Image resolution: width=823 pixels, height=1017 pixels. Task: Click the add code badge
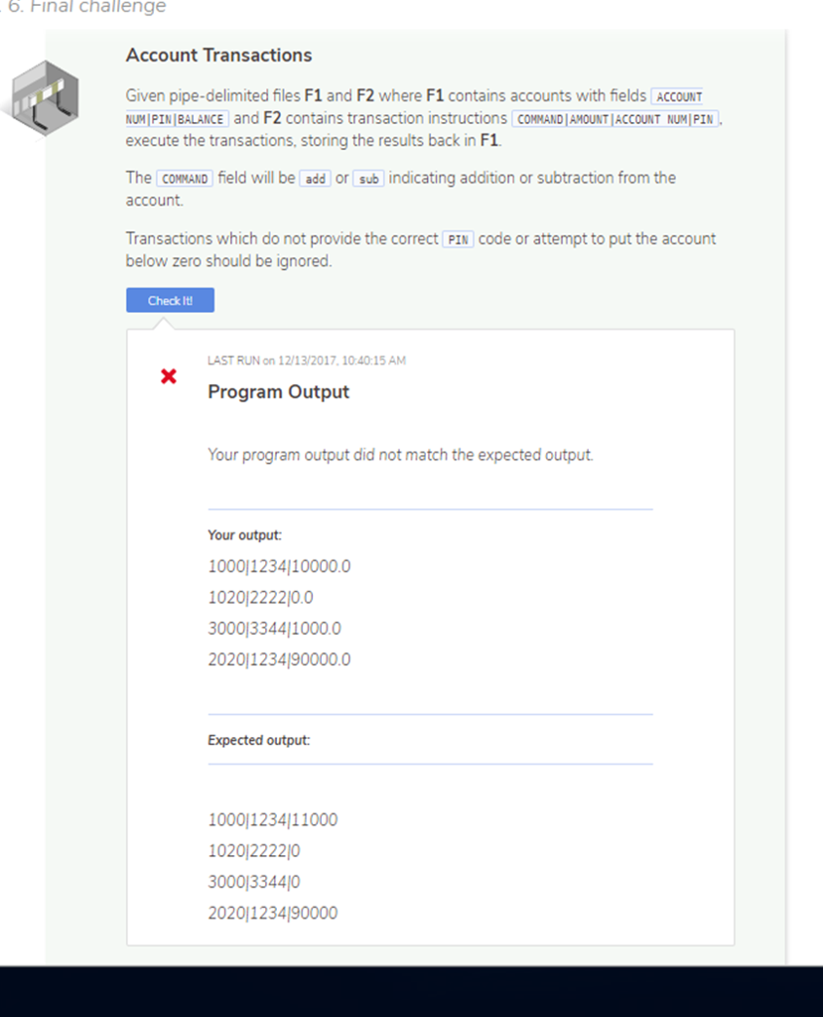pyautogui.click(x=315, y=179)
